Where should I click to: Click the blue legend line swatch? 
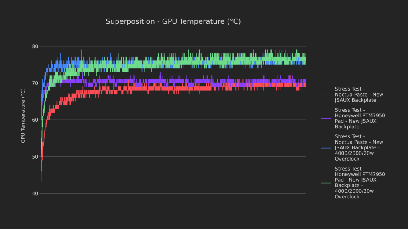pyautogui.click(x=326, y=147)
